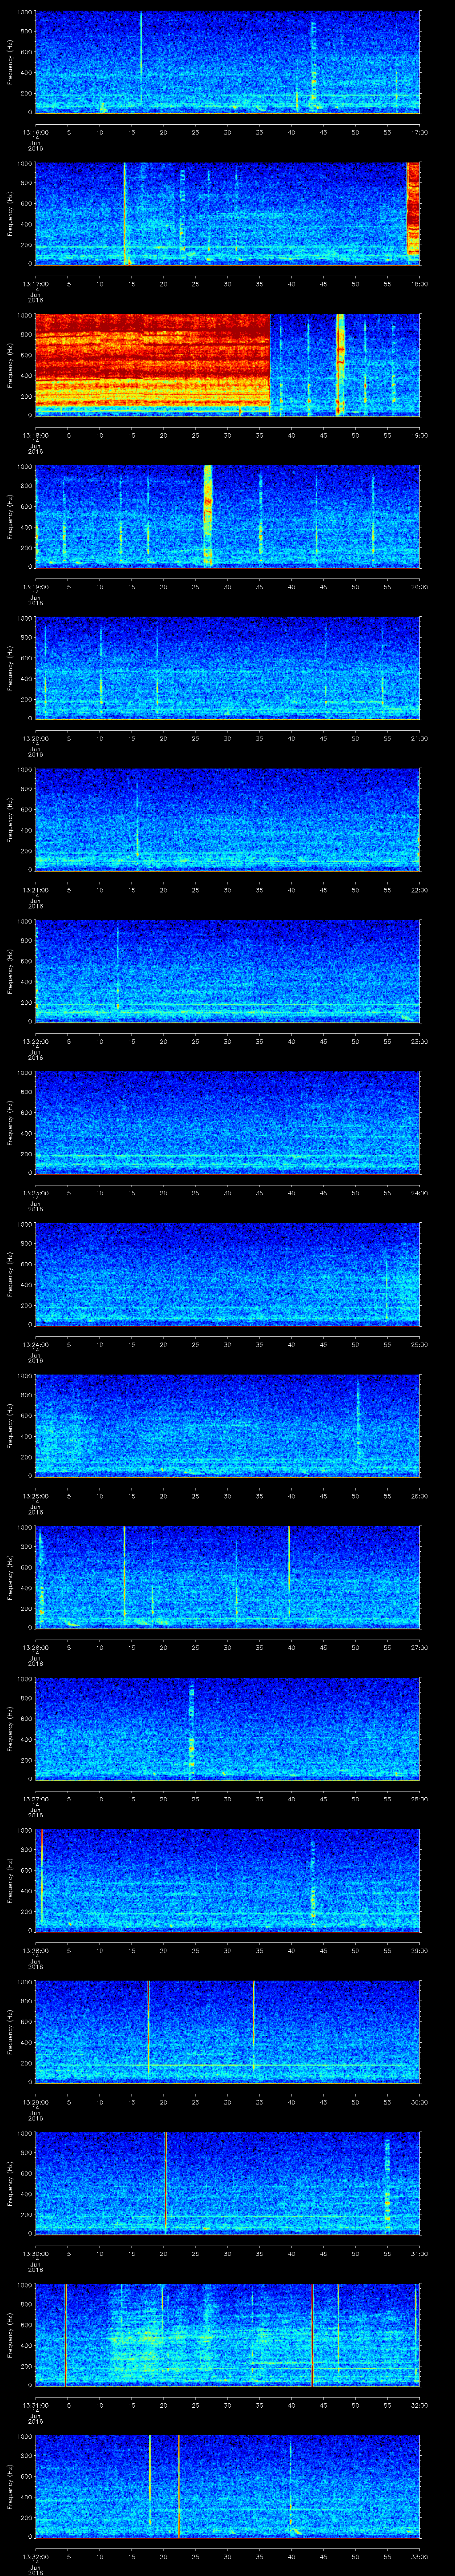Select the 13:28:00 start time label
Image resolution: width=455 pixels, height=2576 pixels.
[x=35, y=1950]
